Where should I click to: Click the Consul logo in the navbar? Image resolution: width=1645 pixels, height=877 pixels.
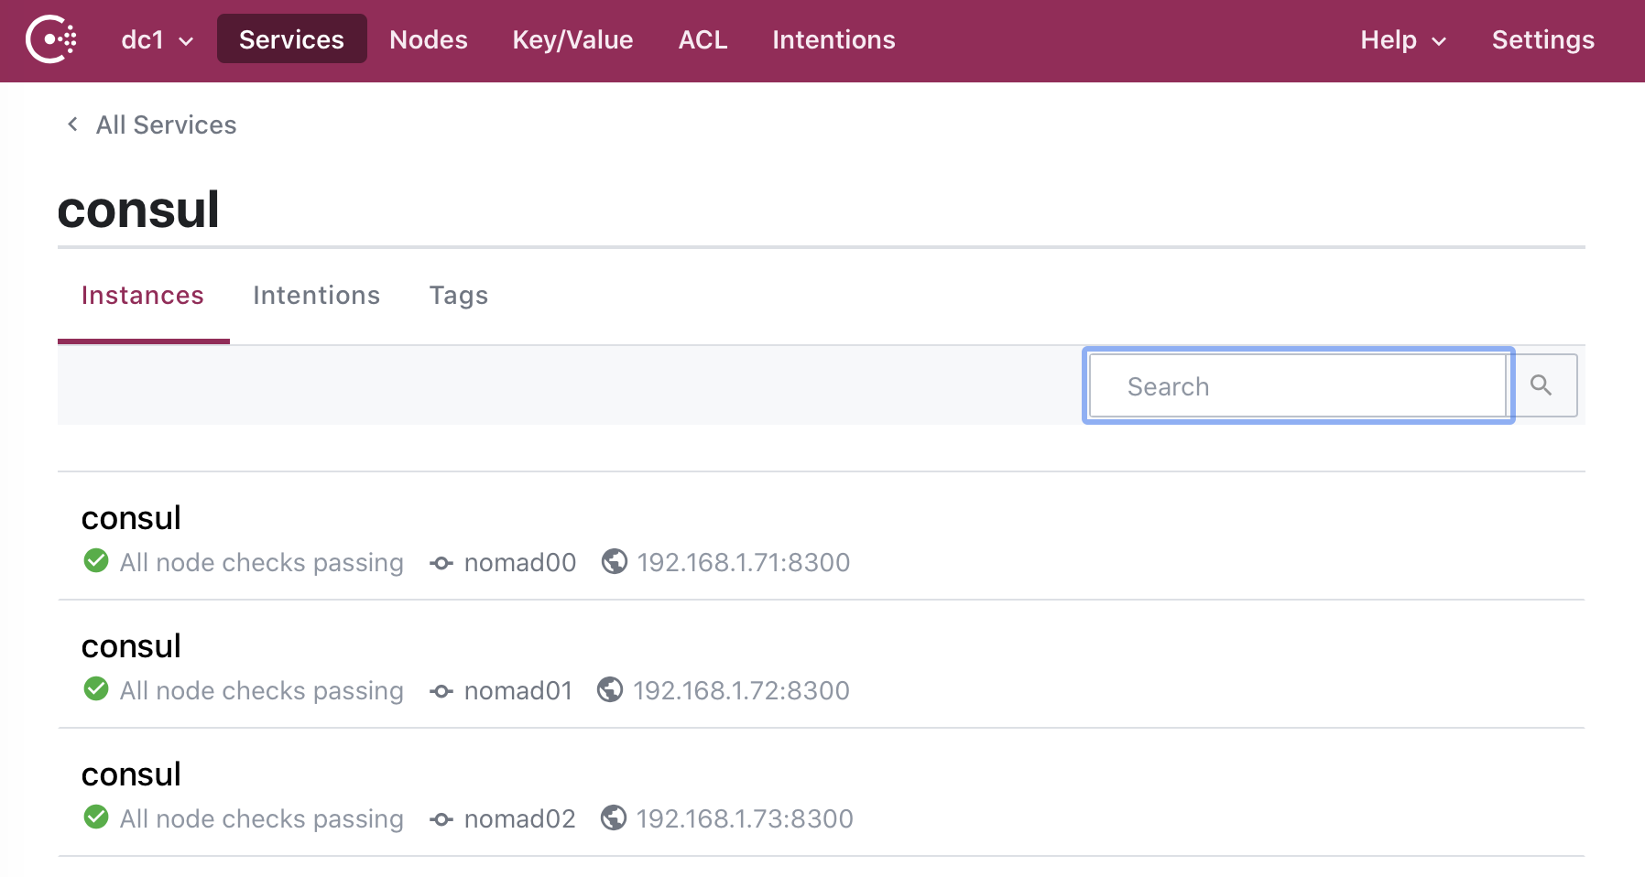click(52, 39)
